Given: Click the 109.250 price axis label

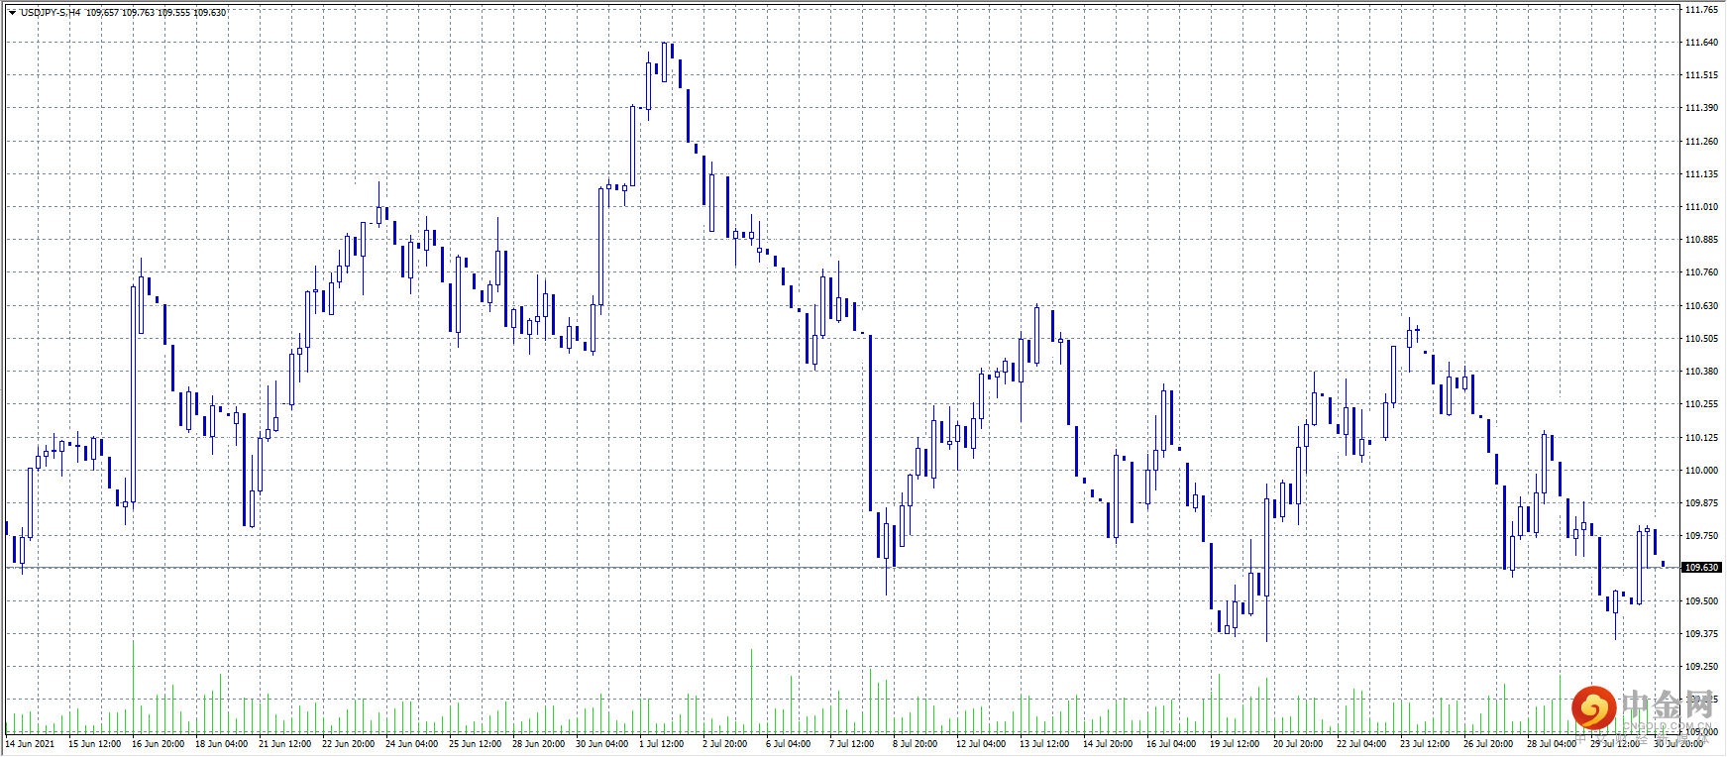Looking at the screenshot, I should [x=1701, y=667].
